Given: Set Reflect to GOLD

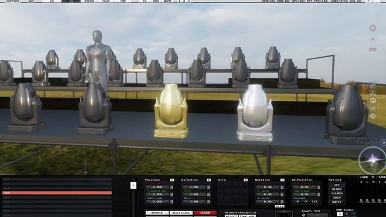Looking at the screenshot, I should pos(337,198).
